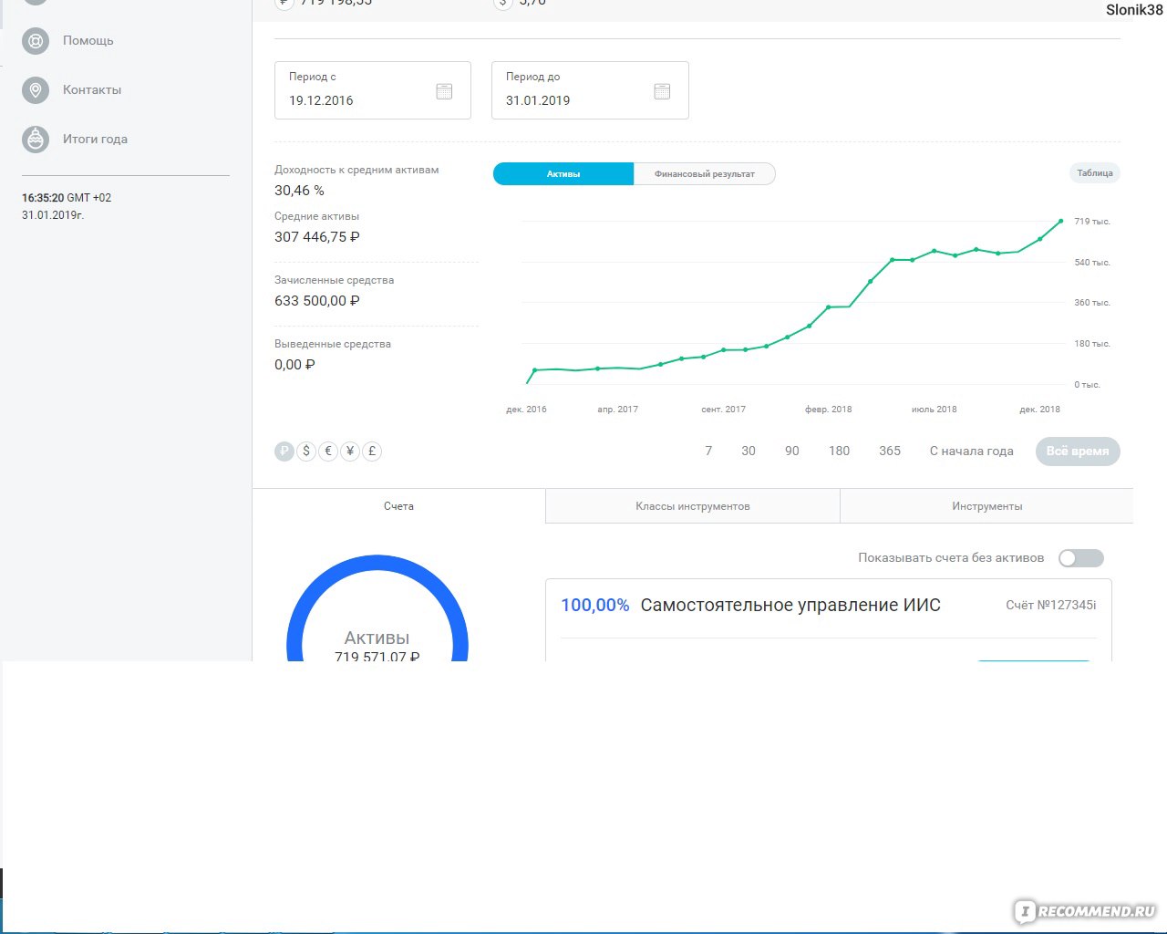Open calendar picker for Период до
The width and height of the screenshot is (1167, 934).
pos(662,91)
